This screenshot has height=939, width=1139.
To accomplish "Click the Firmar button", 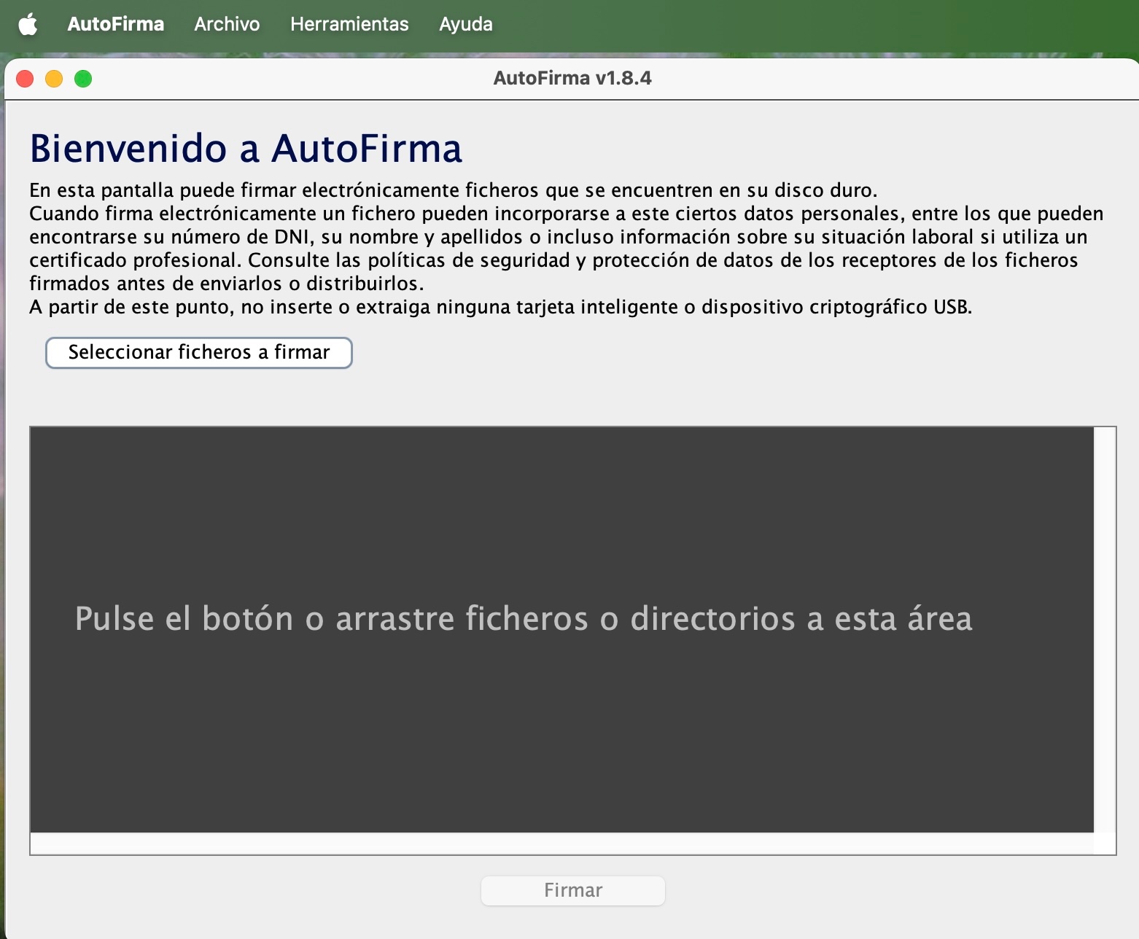I will click(573, 890).
